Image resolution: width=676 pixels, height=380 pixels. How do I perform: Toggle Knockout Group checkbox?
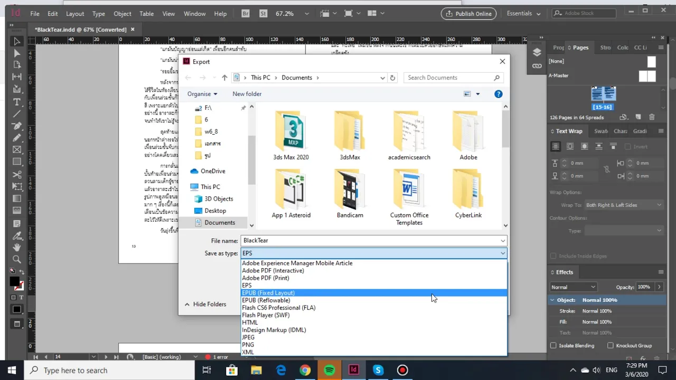611,346
